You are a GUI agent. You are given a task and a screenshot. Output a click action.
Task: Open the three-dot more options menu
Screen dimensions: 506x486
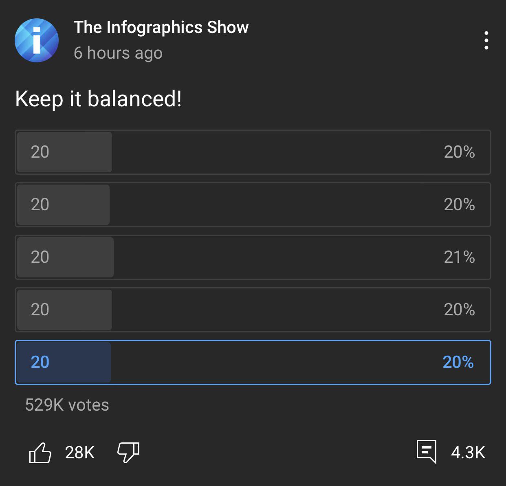coord(486,40)
